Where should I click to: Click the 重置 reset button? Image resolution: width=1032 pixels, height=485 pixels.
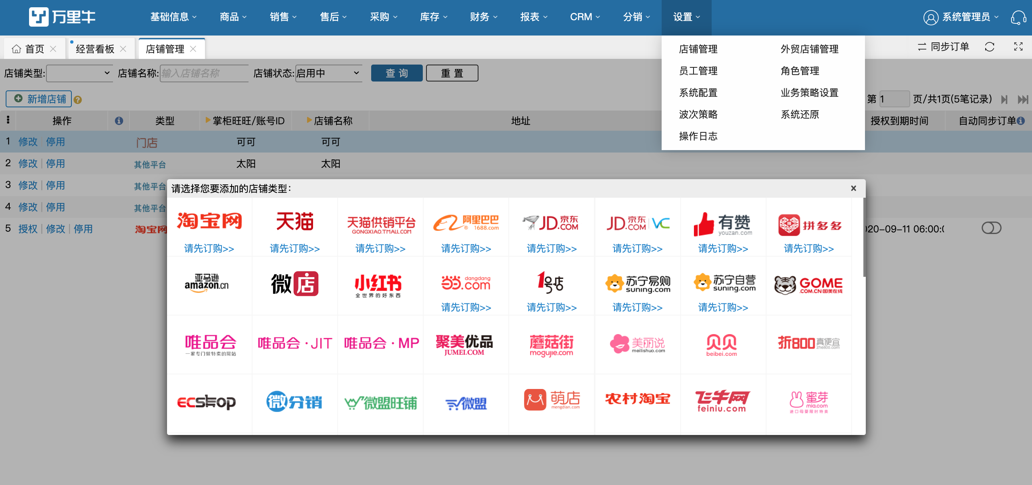point(452,73)
